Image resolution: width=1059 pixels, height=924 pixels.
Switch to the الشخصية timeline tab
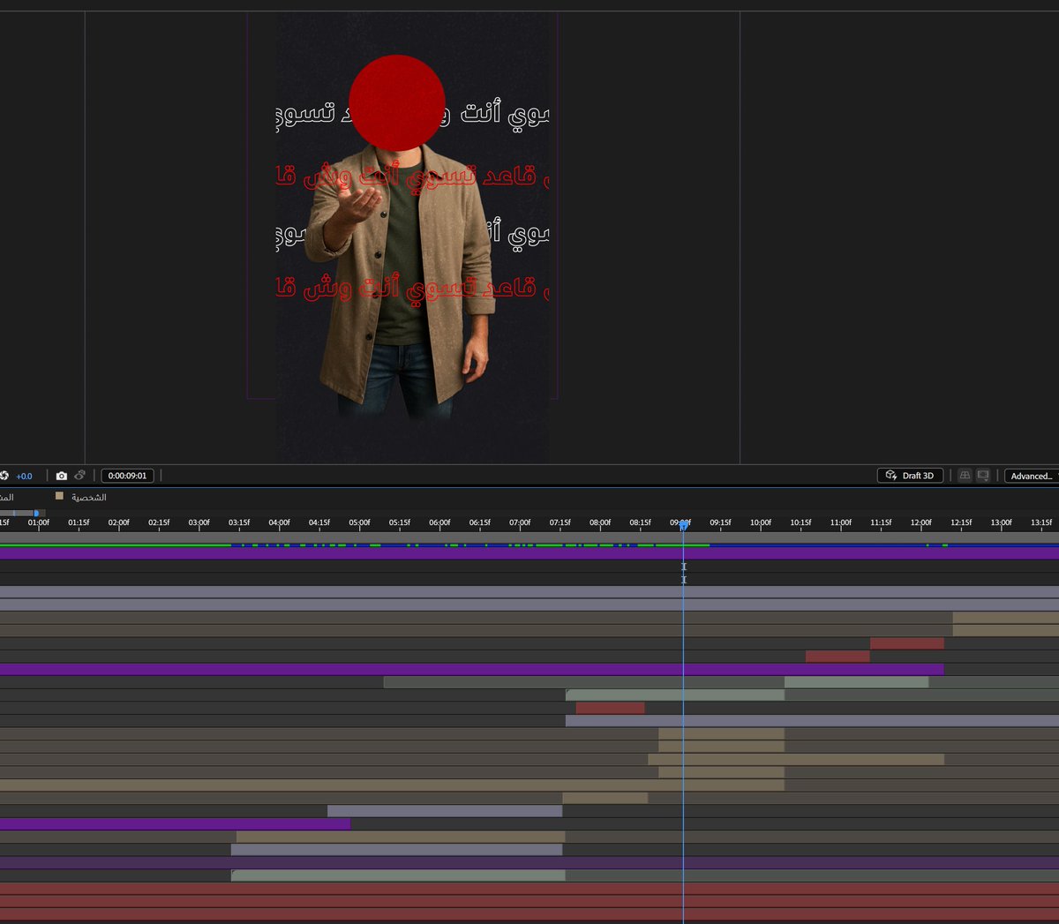(89, 498)
